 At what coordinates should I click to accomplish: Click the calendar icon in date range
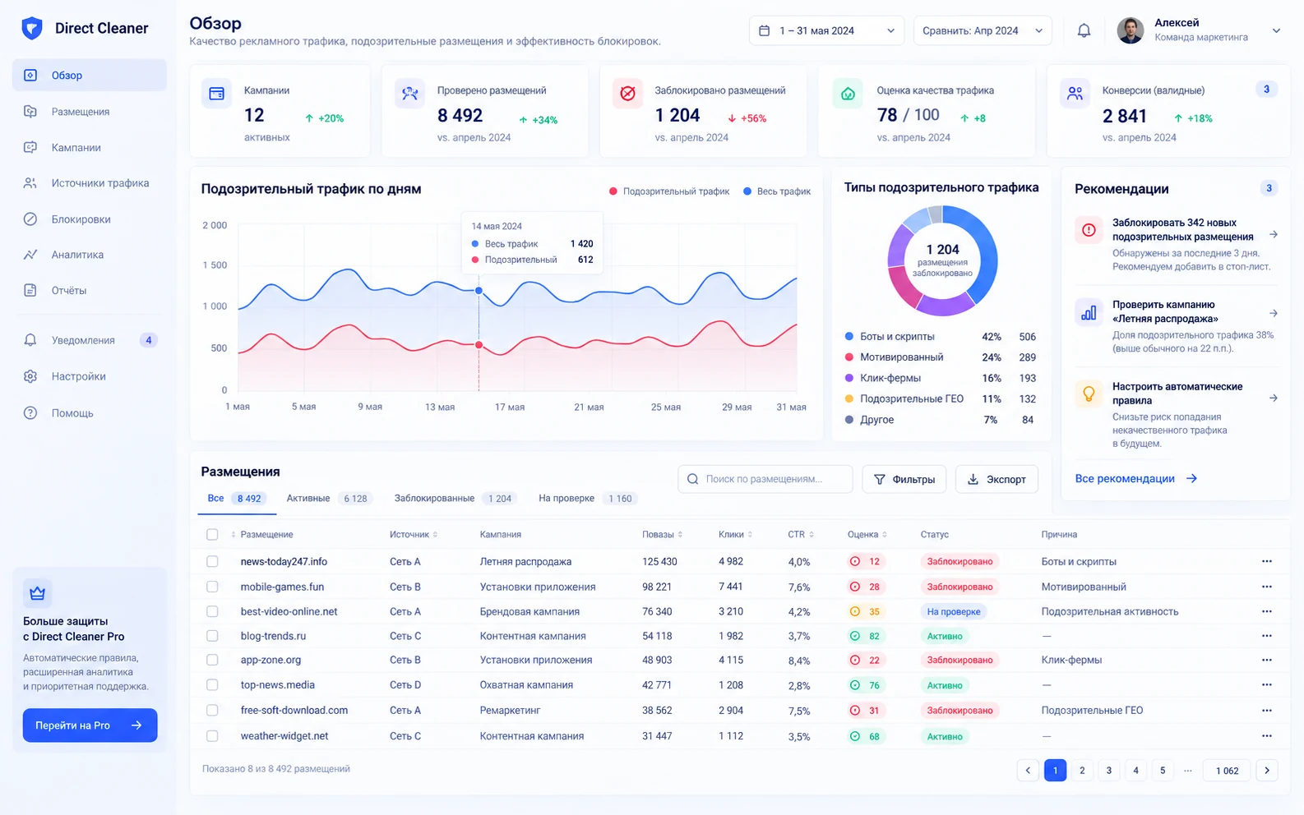coord(764,30)
